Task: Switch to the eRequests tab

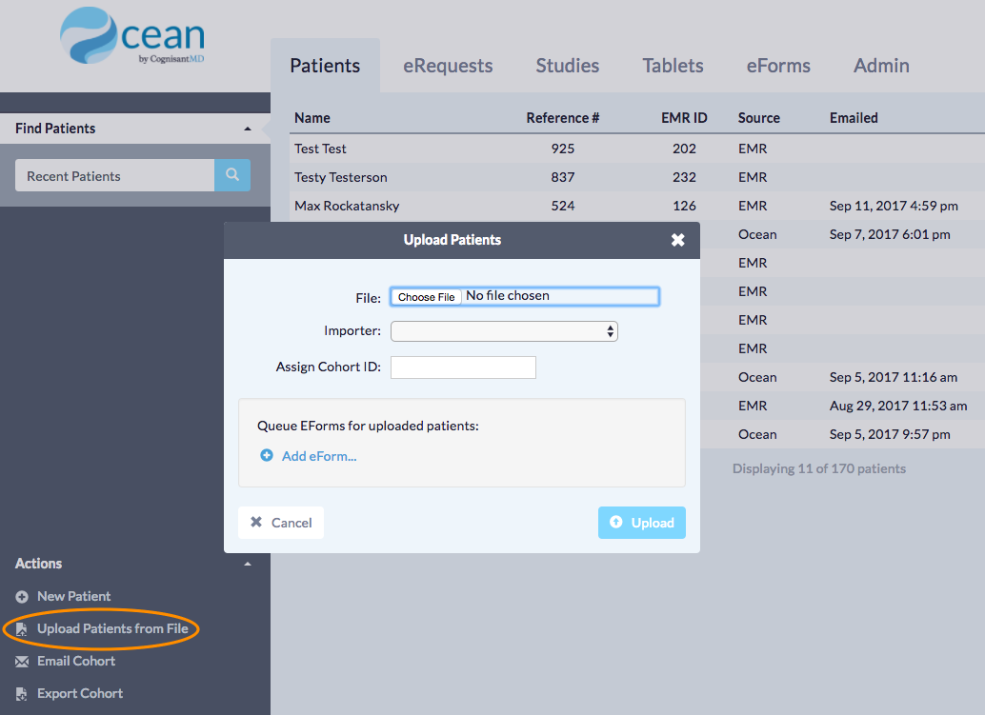Action: [448, 66]
